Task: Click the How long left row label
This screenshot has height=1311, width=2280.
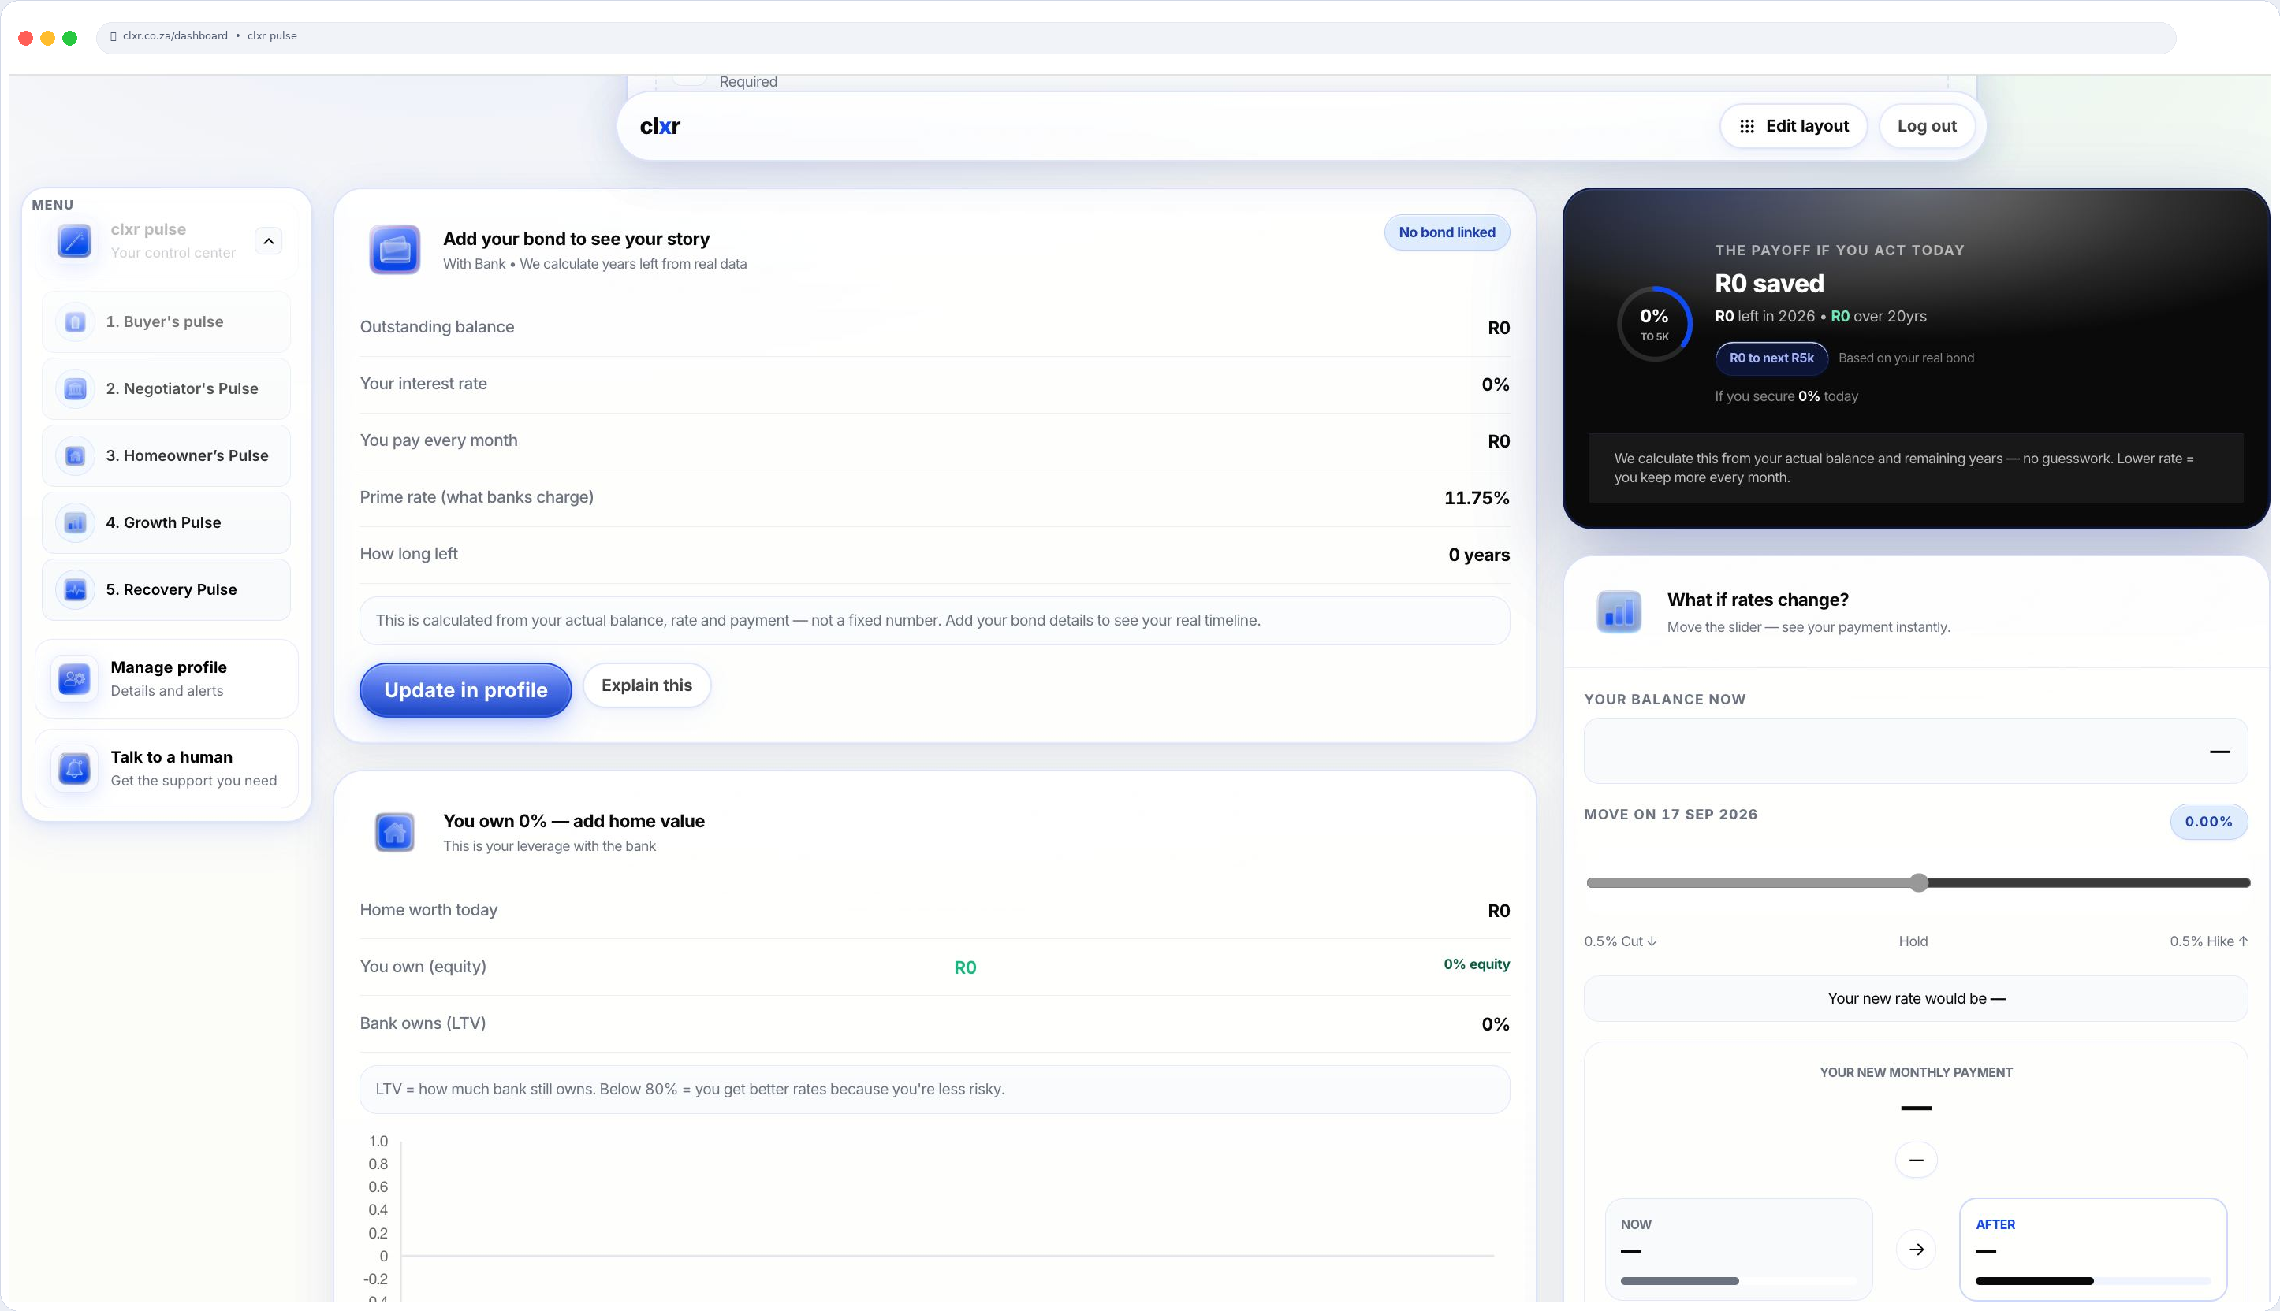Action: coord(408,554)
